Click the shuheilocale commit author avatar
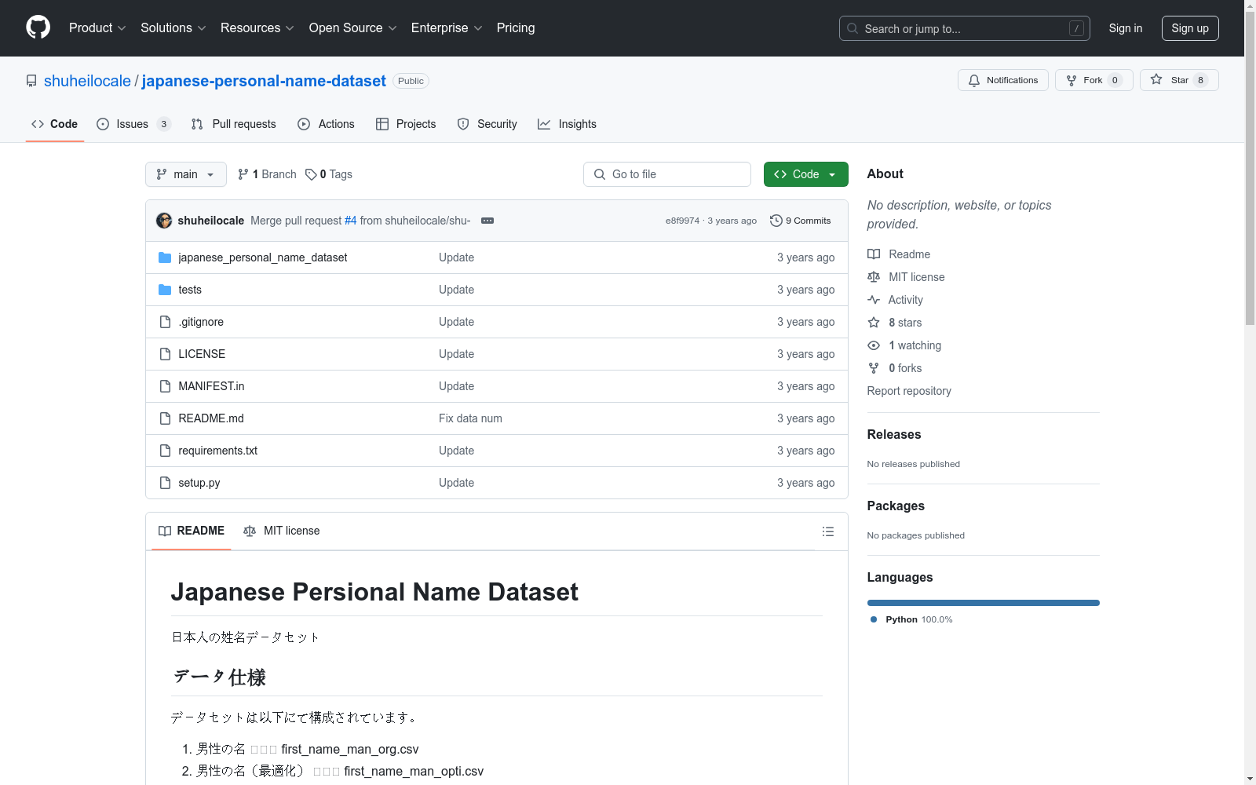This screenshot has height=785, width=1256. (x=164, y=221)
